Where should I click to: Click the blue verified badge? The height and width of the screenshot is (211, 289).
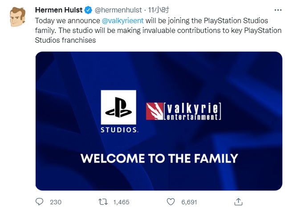click(88, 10)
